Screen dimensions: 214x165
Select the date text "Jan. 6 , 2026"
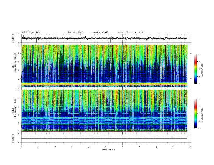(75, 32)
